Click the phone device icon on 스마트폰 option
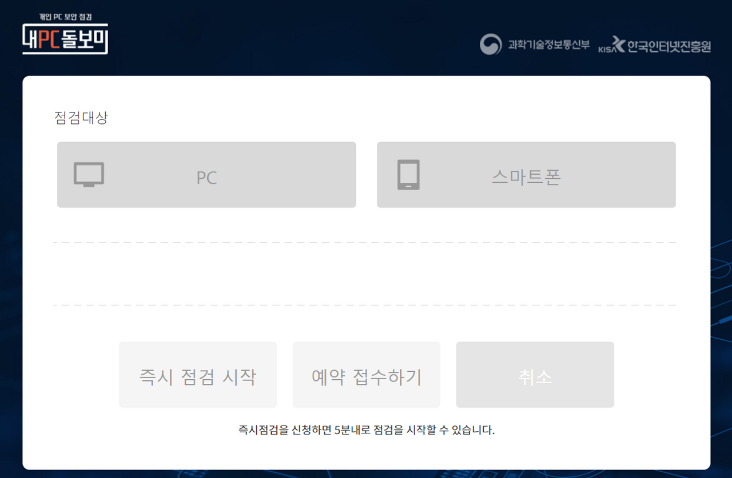This screenshot has height=478, width=732. [x=408, y=175]
